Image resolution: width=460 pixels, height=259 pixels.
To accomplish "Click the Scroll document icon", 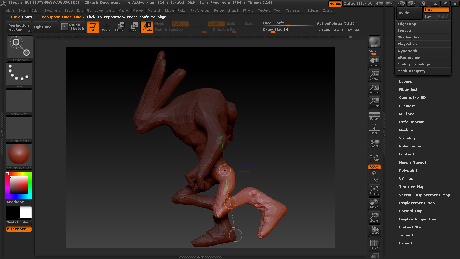I will point(374,62).
